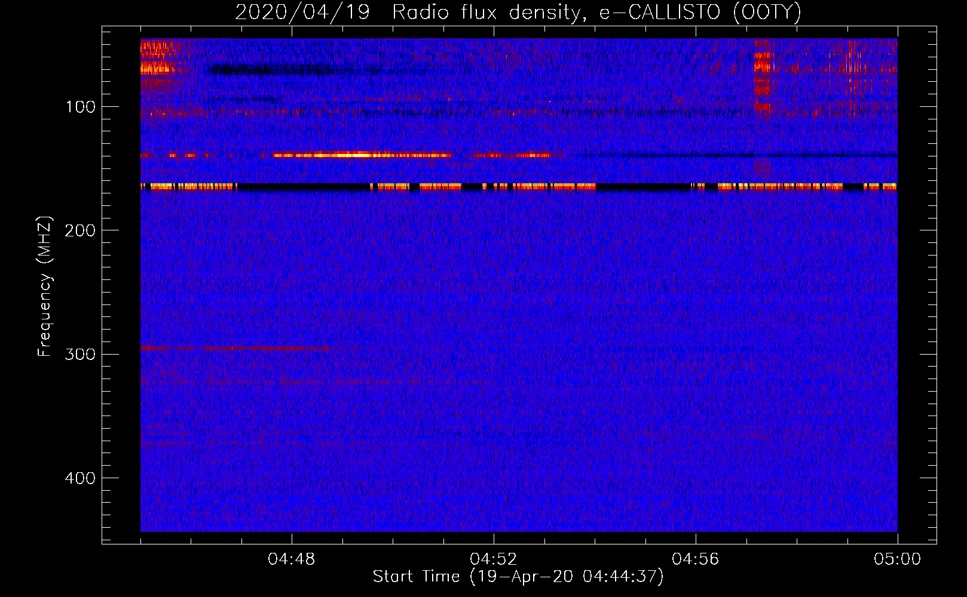Click the red horizontal line near 295 MHz

point(234,347)
